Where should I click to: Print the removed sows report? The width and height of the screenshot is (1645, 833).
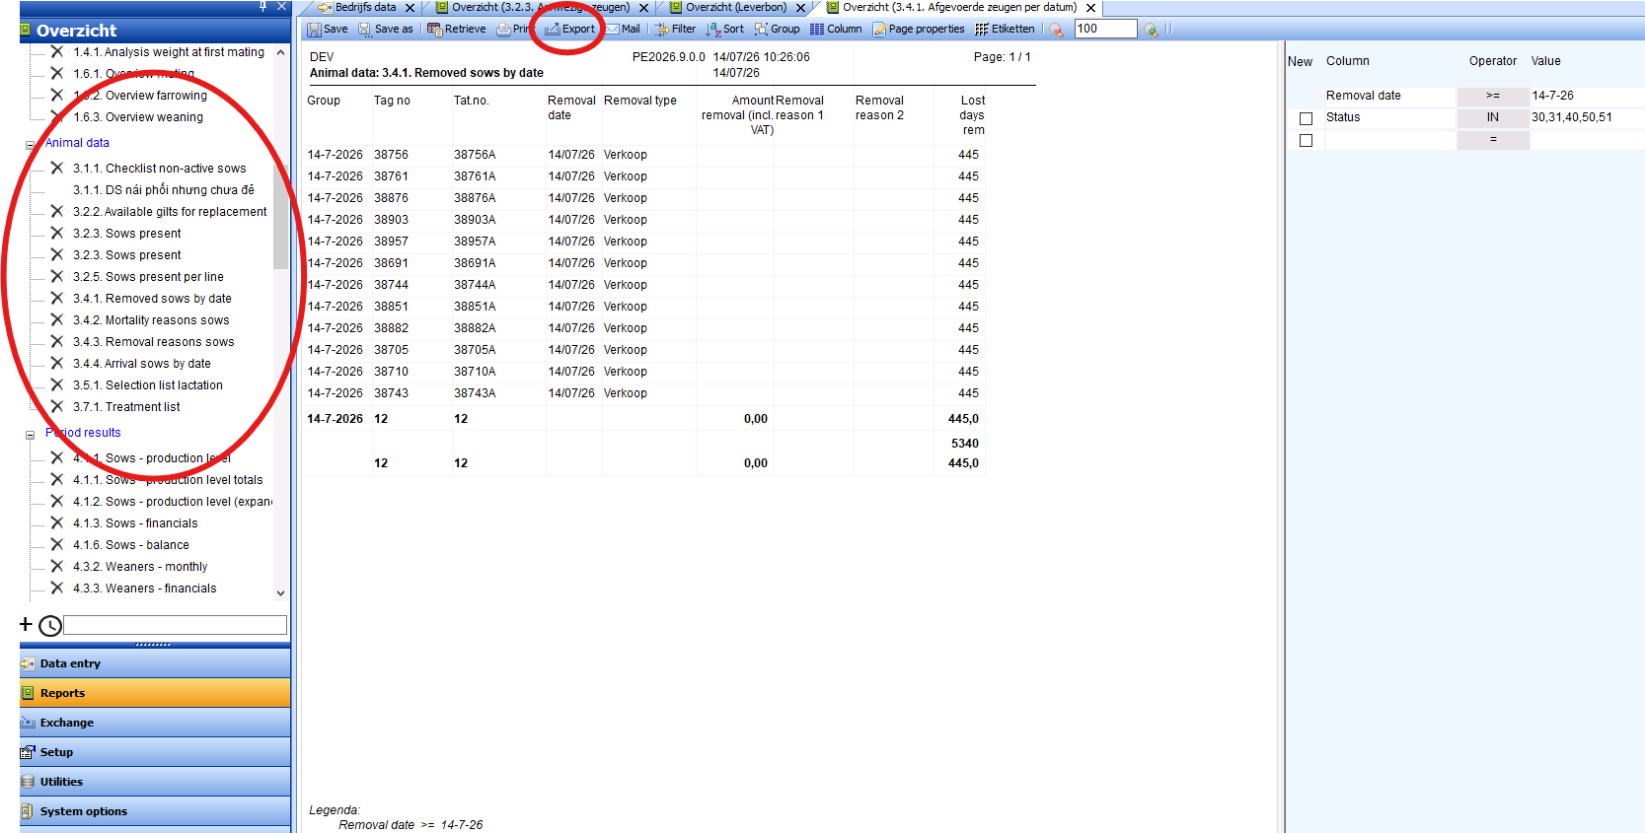click(x=513, y=30)
